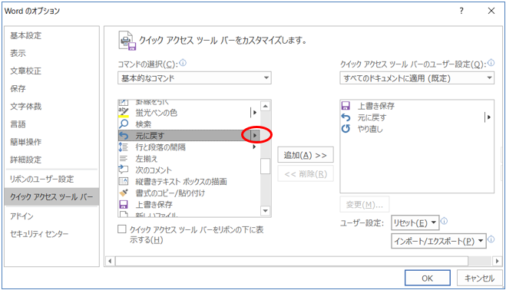Select 上書き保存 in right toolbar list

click(x=417, y=106)
